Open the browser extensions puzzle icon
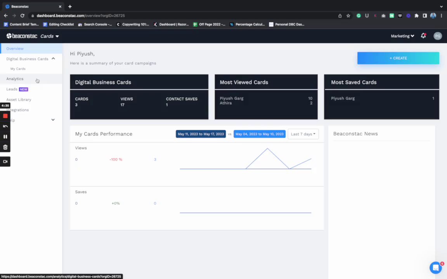Viewport: 447px width, 279px height. click(x=416, y=15)
